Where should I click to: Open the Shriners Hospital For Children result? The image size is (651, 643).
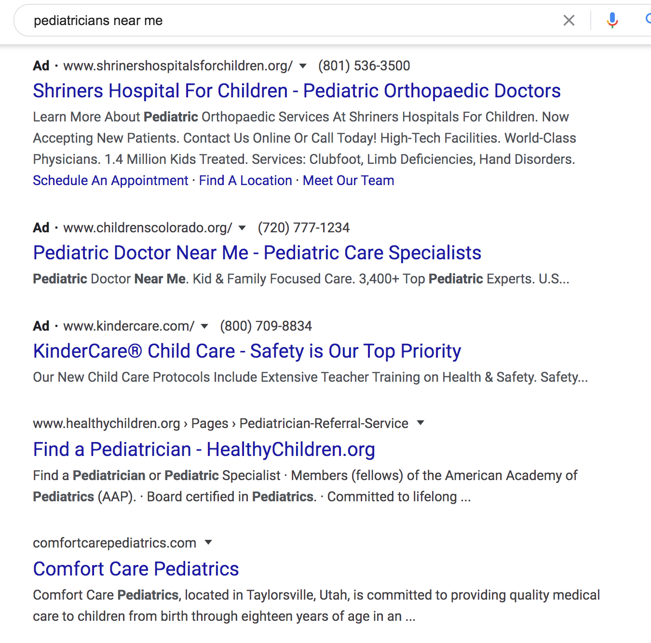pos(297,91)
